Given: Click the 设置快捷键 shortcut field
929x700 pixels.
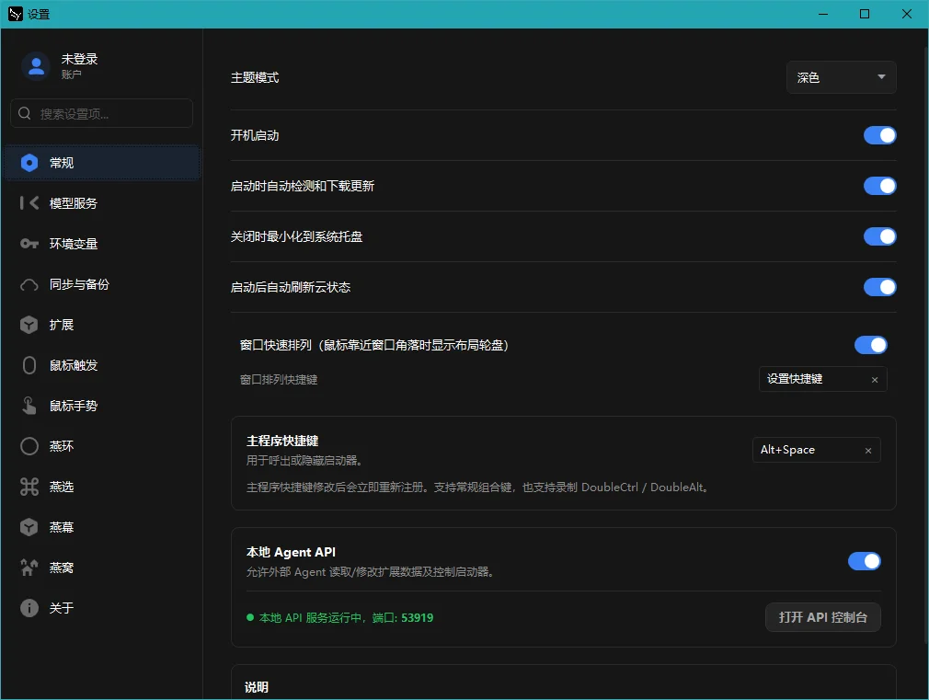Looking at the screenshot, I should click(822, 379).
